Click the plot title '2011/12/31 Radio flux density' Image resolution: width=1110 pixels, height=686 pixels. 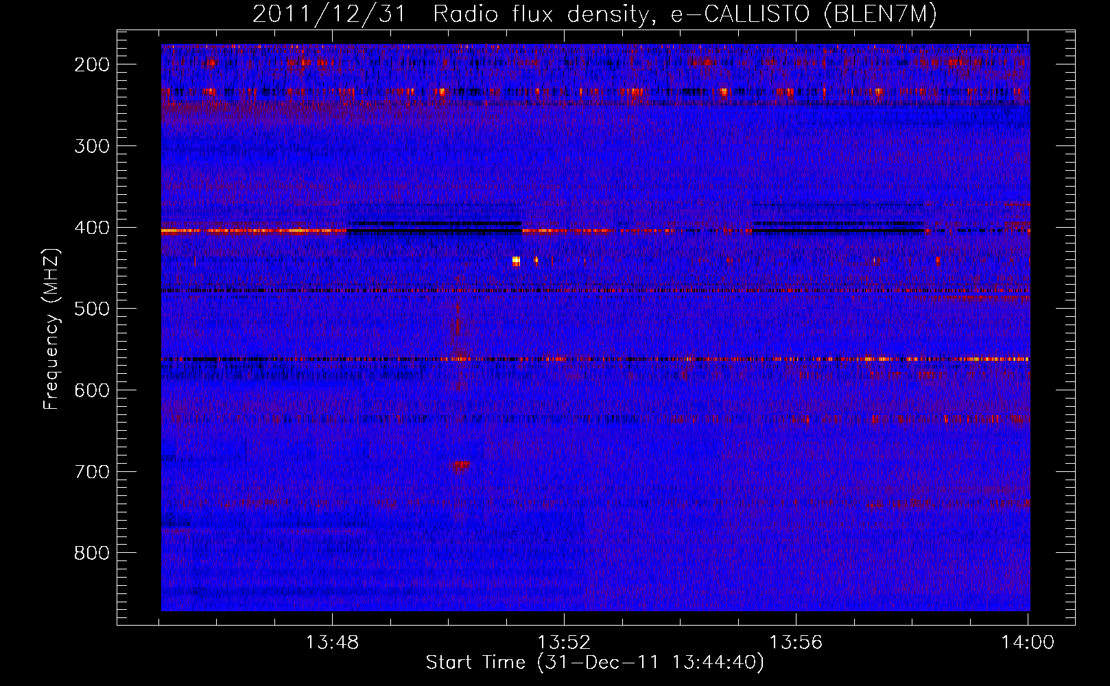451,14
